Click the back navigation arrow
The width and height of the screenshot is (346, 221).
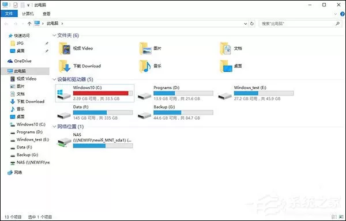6,24
